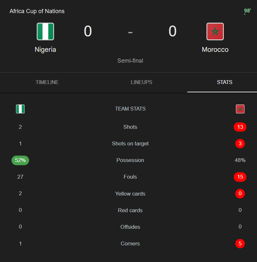Image resolution: width=257 pixels, height=262 pixels.
Task: Click the red Yellow cards badge showing 0
Action: point(240,193)
